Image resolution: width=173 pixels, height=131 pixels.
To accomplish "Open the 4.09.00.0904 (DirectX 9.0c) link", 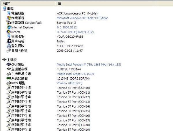I will (75, 32).
